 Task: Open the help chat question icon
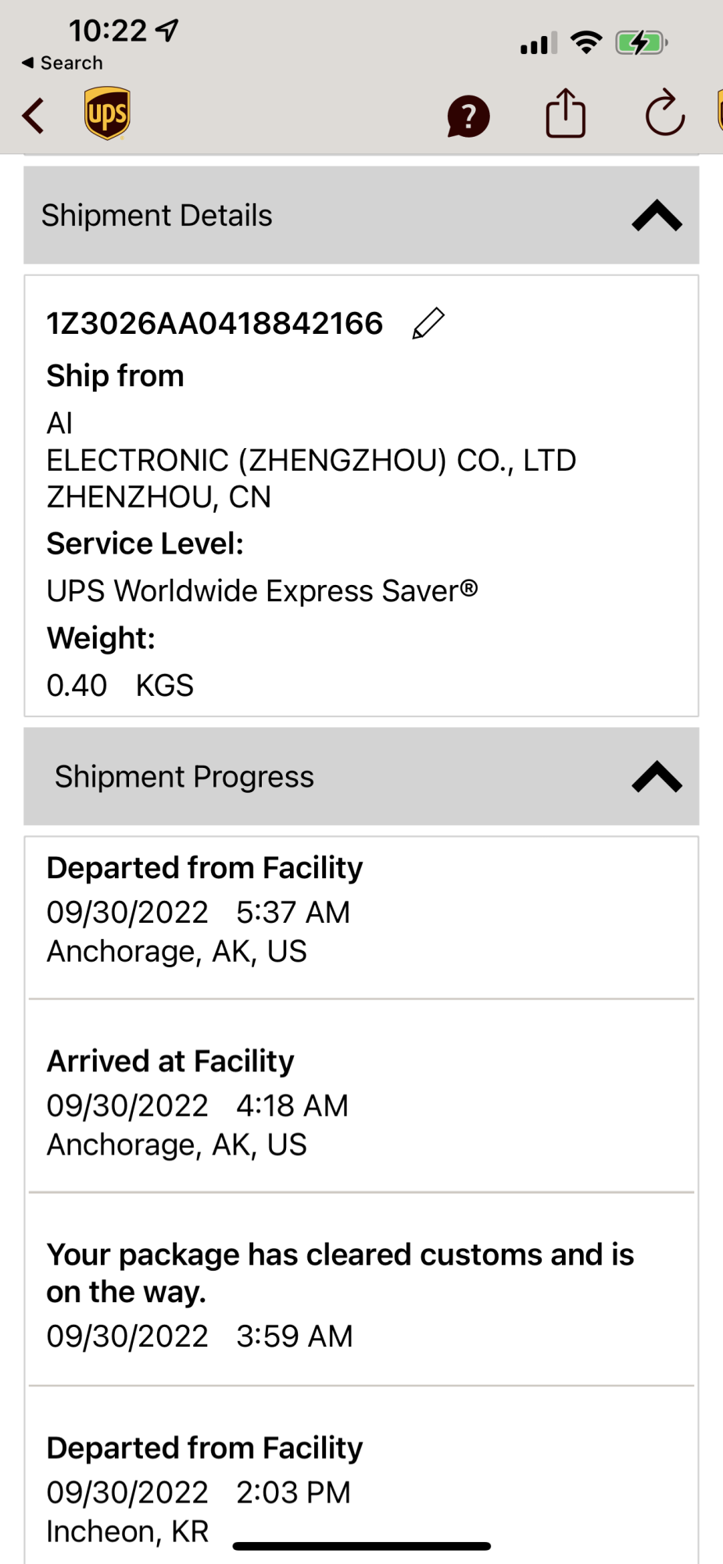point(468,117)
